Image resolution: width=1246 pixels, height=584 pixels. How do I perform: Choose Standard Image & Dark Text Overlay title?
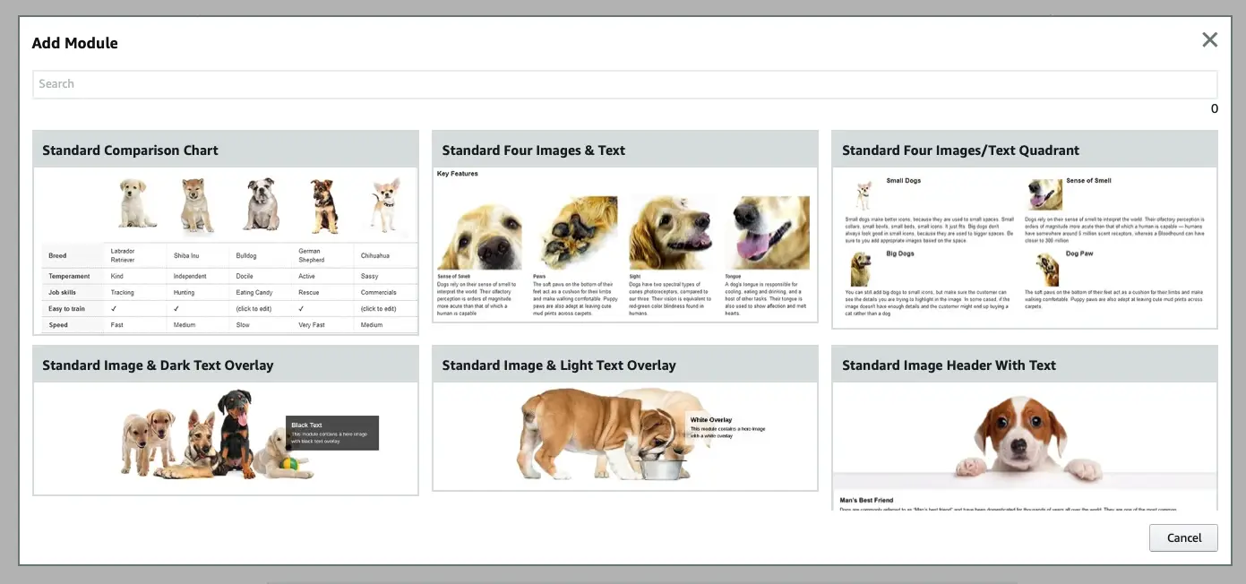pyautogui.click(x=158, y=365)
